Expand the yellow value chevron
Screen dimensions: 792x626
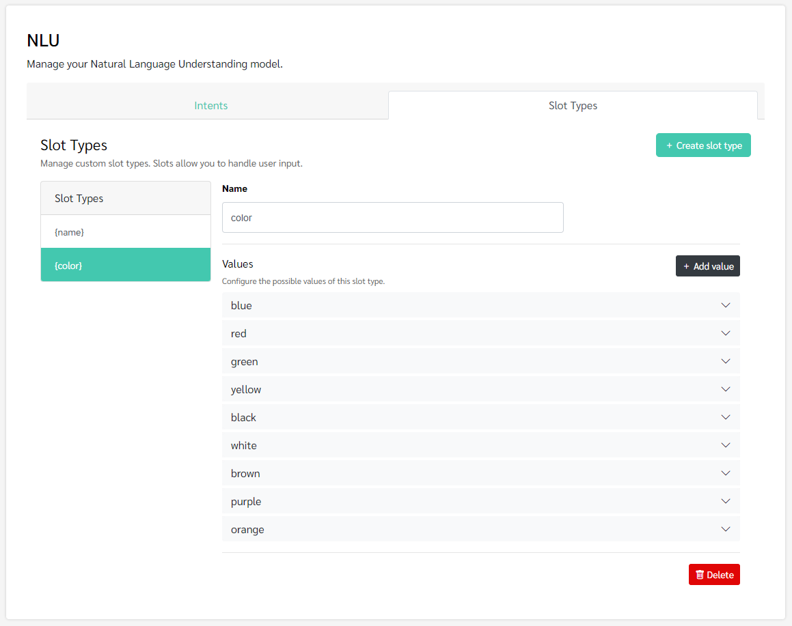coord(726,389)
